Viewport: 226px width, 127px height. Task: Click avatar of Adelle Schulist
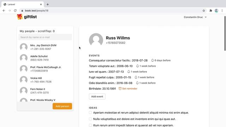pos(24,58)
